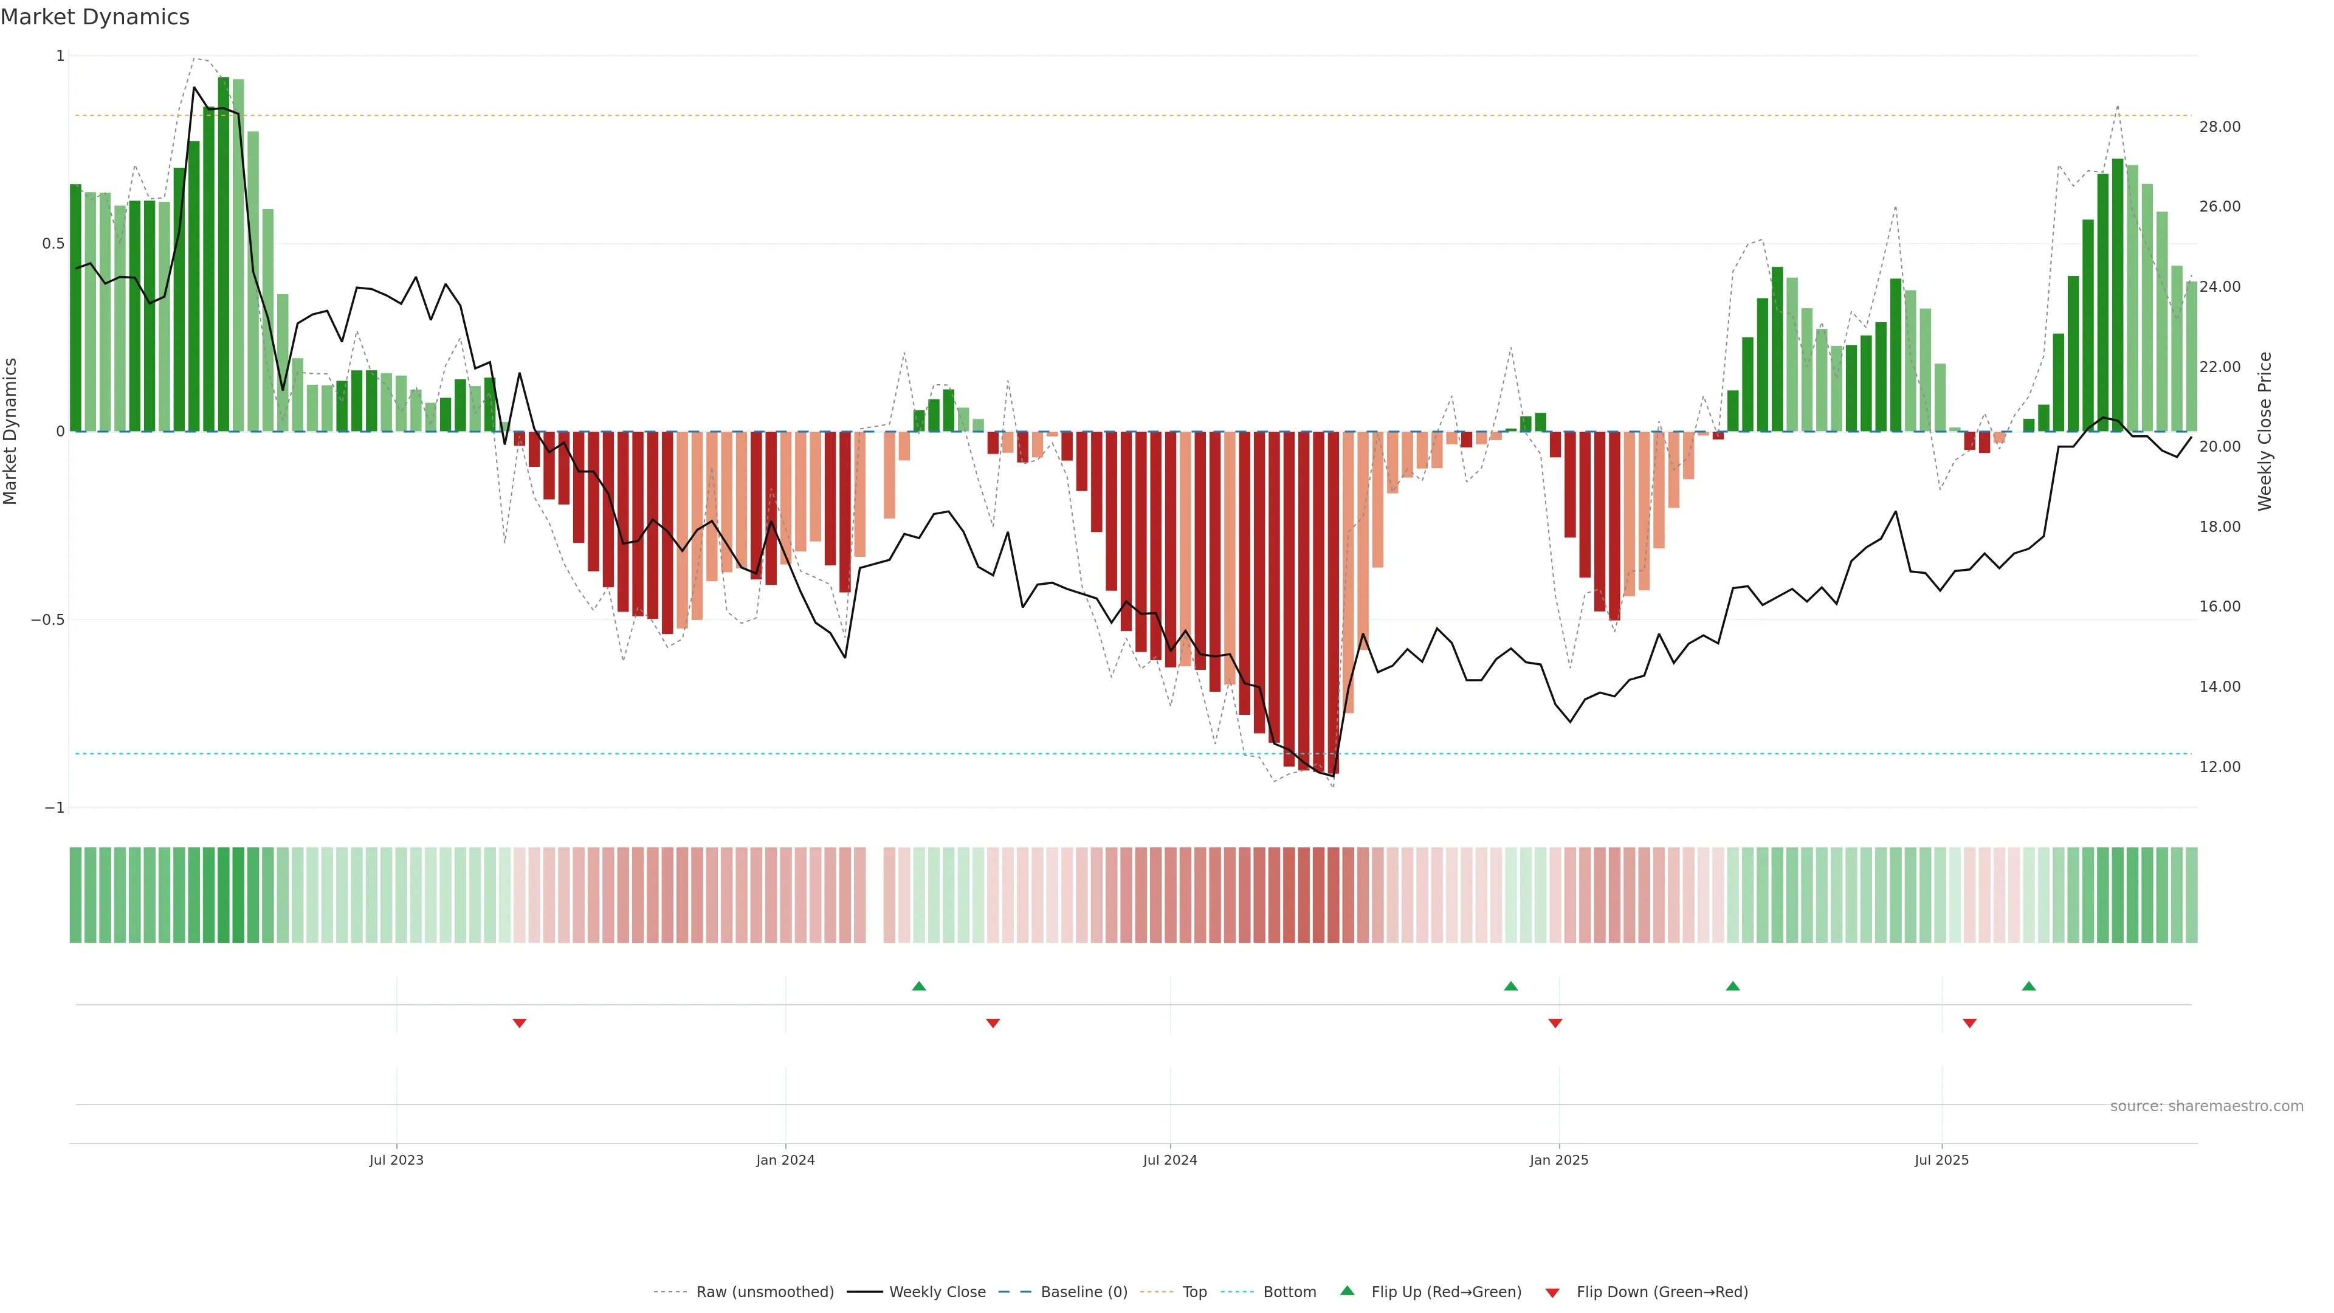This screenshot has height=1313, width=2334.
Task: Click the source sharemaestro.com text
Action: [x=2206, y=1106]
